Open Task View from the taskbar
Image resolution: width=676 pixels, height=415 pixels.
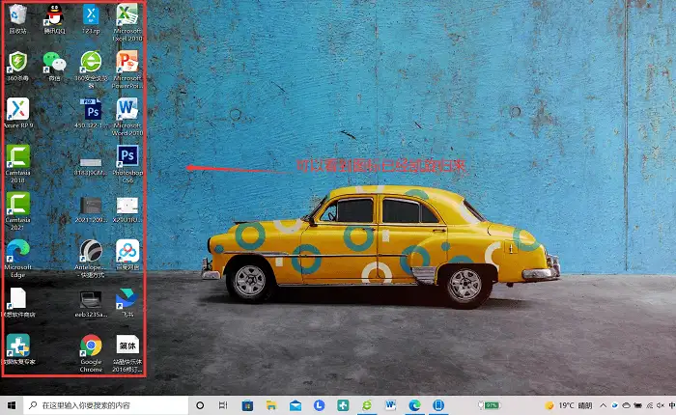tap(223, 405)
